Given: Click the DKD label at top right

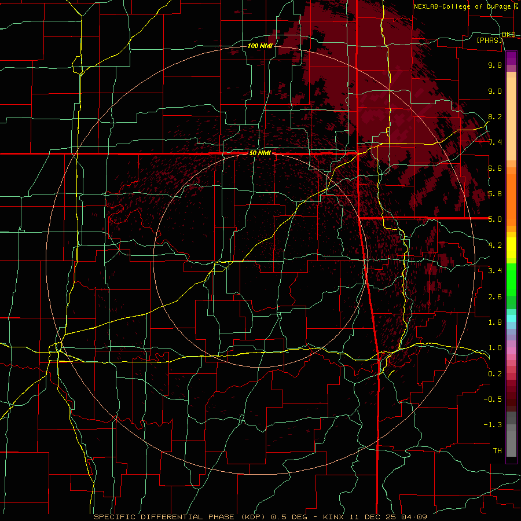Looking at the screenshot, I should point(509,34).
